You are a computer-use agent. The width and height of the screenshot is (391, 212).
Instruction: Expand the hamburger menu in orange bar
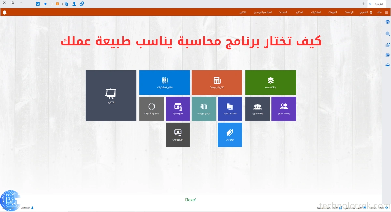click(386, 12)
